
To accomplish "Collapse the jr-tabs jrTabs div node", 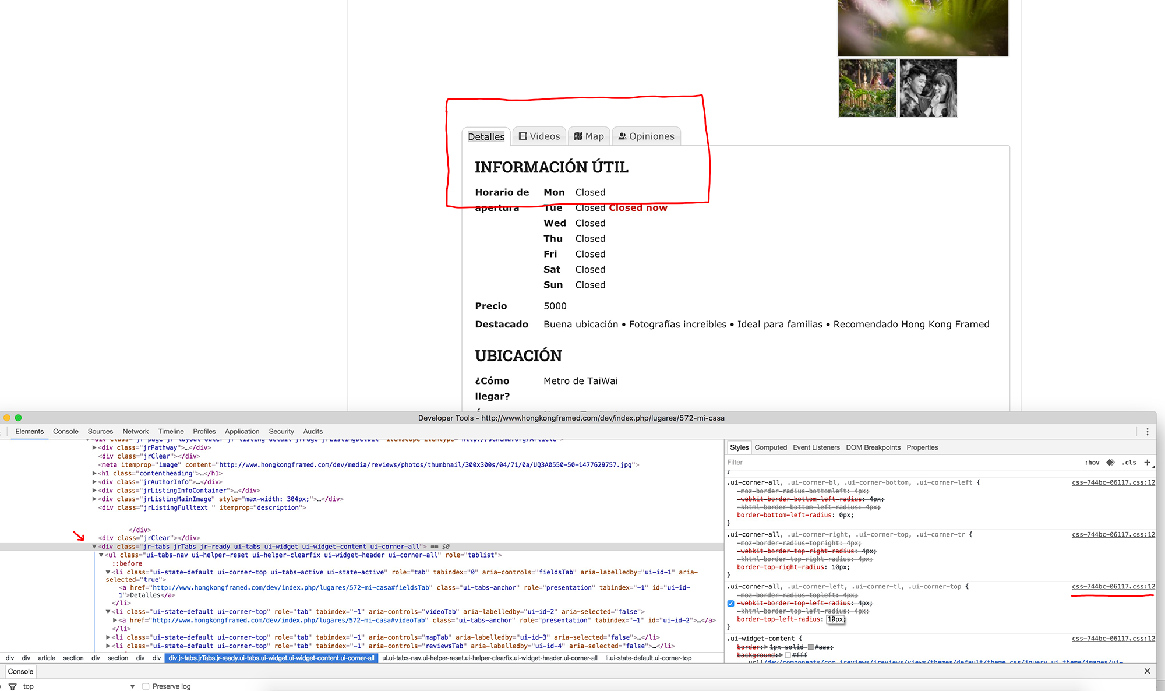I will (94, 547).
